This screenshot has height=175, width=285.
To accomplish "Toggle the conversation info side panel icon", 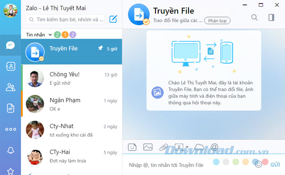I will coord(271,17).
